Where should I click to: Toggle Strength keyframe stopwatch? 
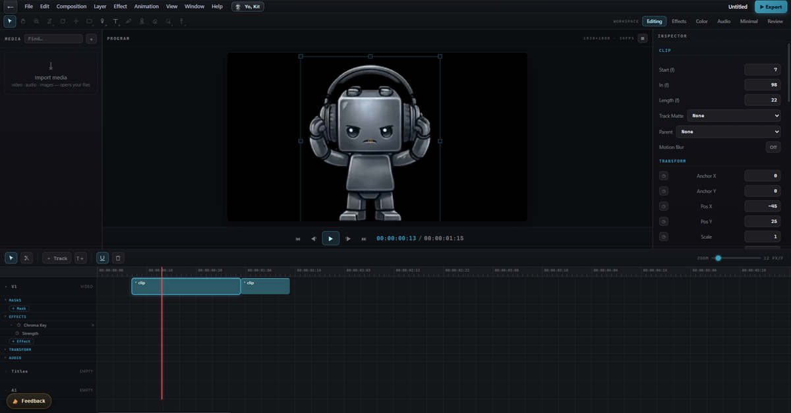click(x=17, y=333)
